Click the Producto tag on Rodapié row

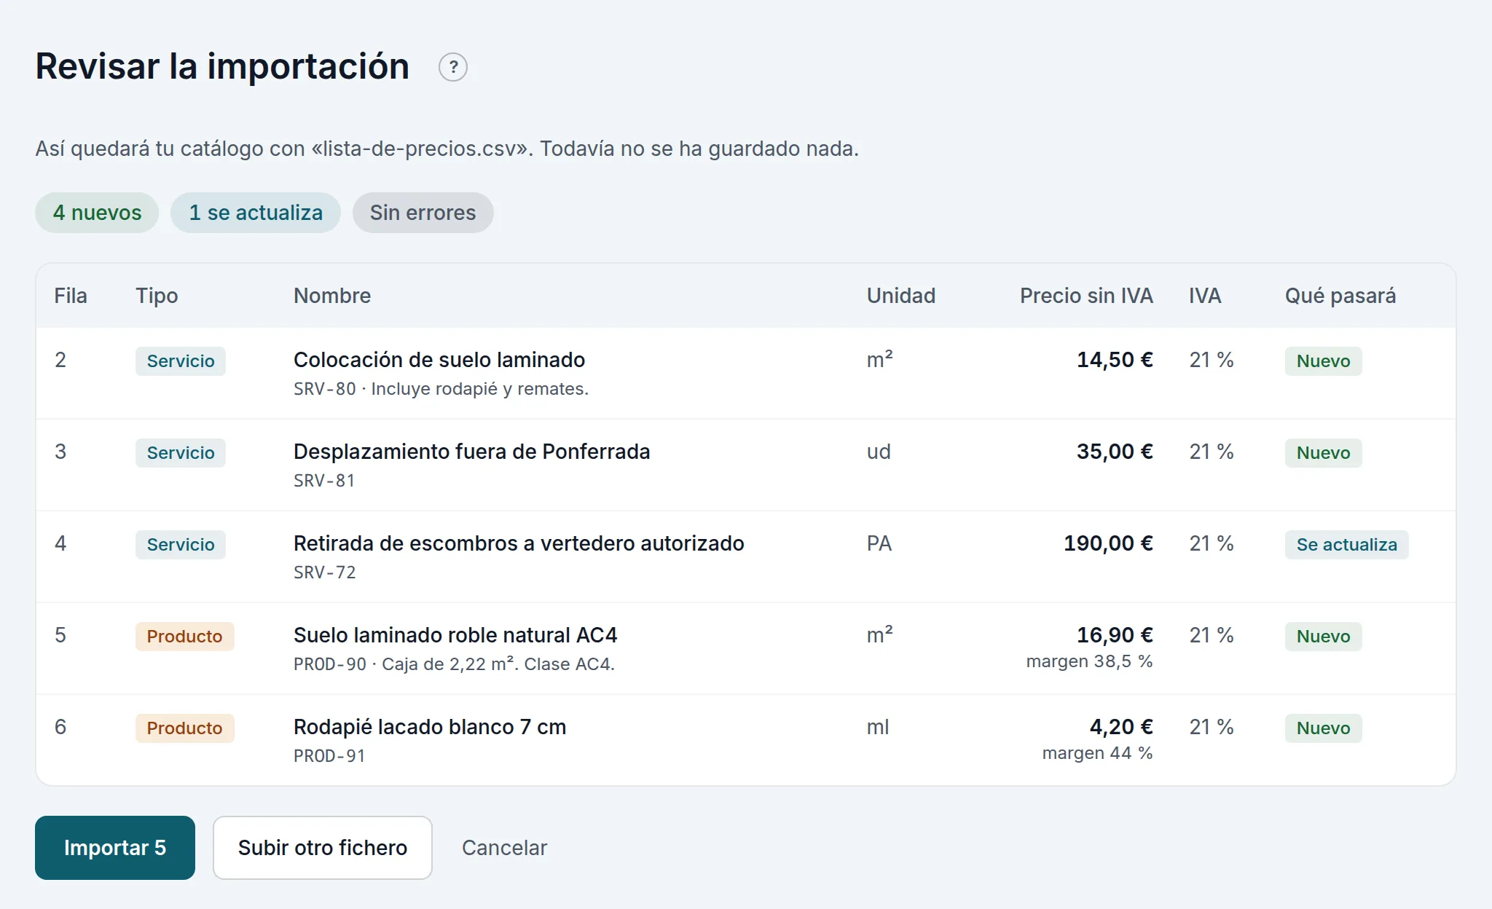[184, 728]
